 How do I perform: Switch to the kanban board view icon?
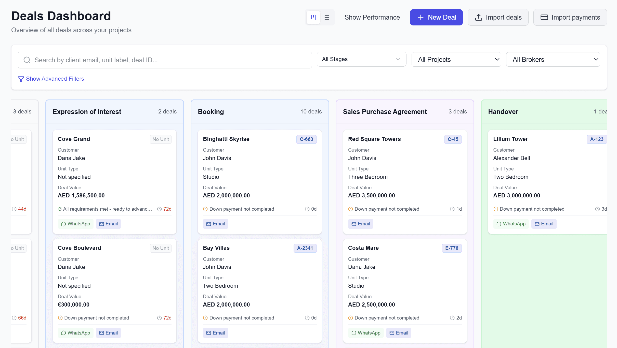(x=313, y=17)
